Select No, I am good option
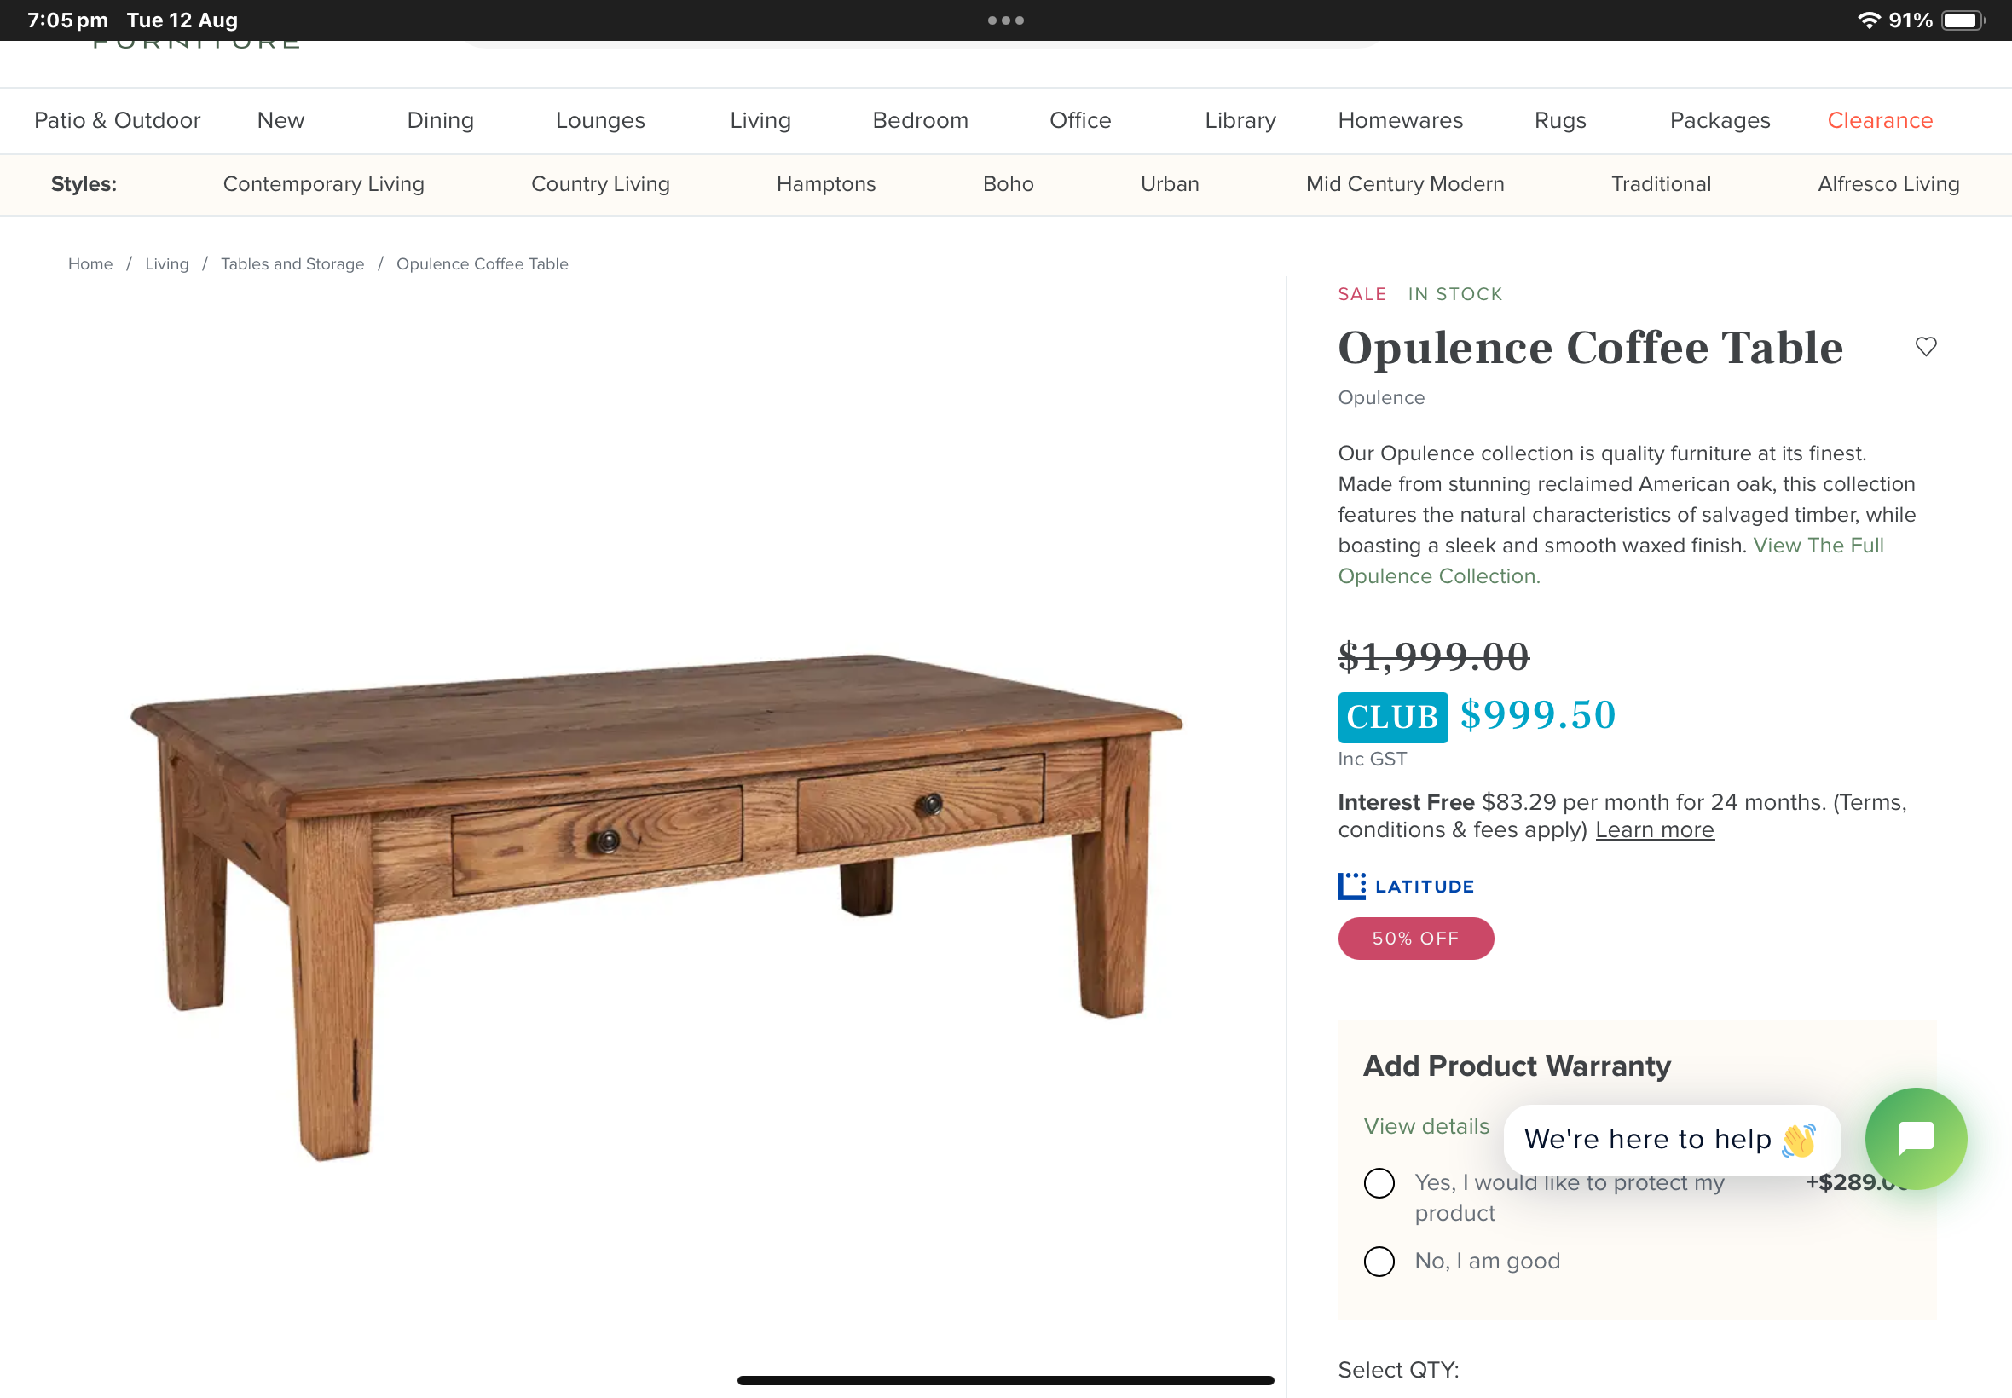 click(1379, 1262)
